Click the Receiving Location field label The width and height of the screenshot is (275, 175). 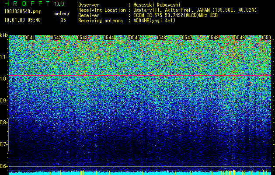tap(102, 10)
